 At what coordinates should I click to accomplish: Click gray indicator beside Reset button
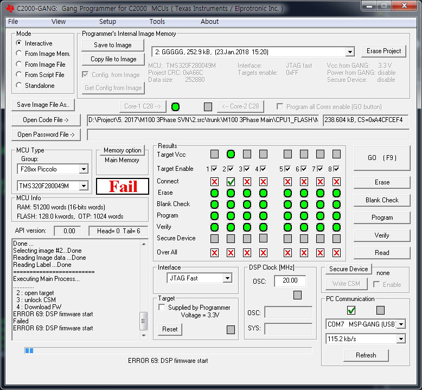231,330
